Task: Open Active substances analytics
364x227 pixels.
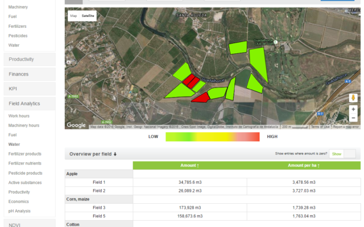Action: (x=25, y=183)
